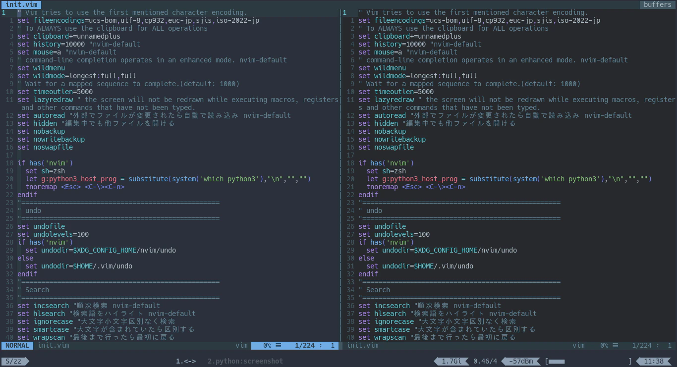The height and width of the screenshot is (367, 677).
Task: Click the init.vim buffer tab
Action: coord(21,4)
